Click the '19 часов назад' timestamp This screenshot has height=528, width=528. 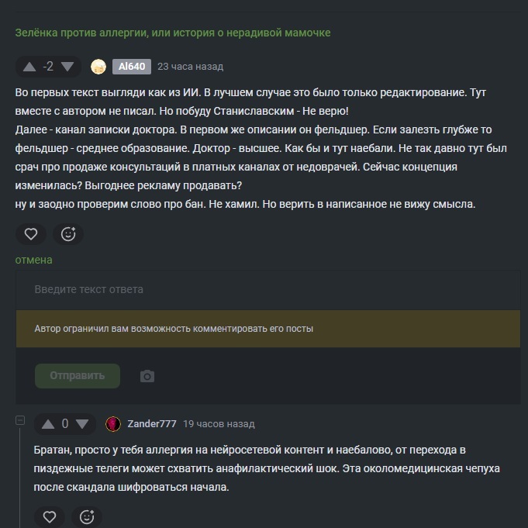(x=219, y=424)
